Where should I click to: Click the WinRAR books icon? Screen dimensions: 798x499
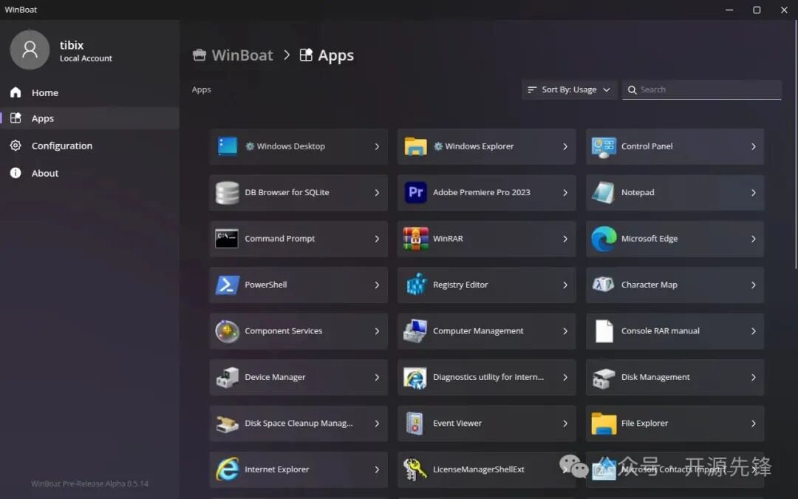tap(415, 239)
